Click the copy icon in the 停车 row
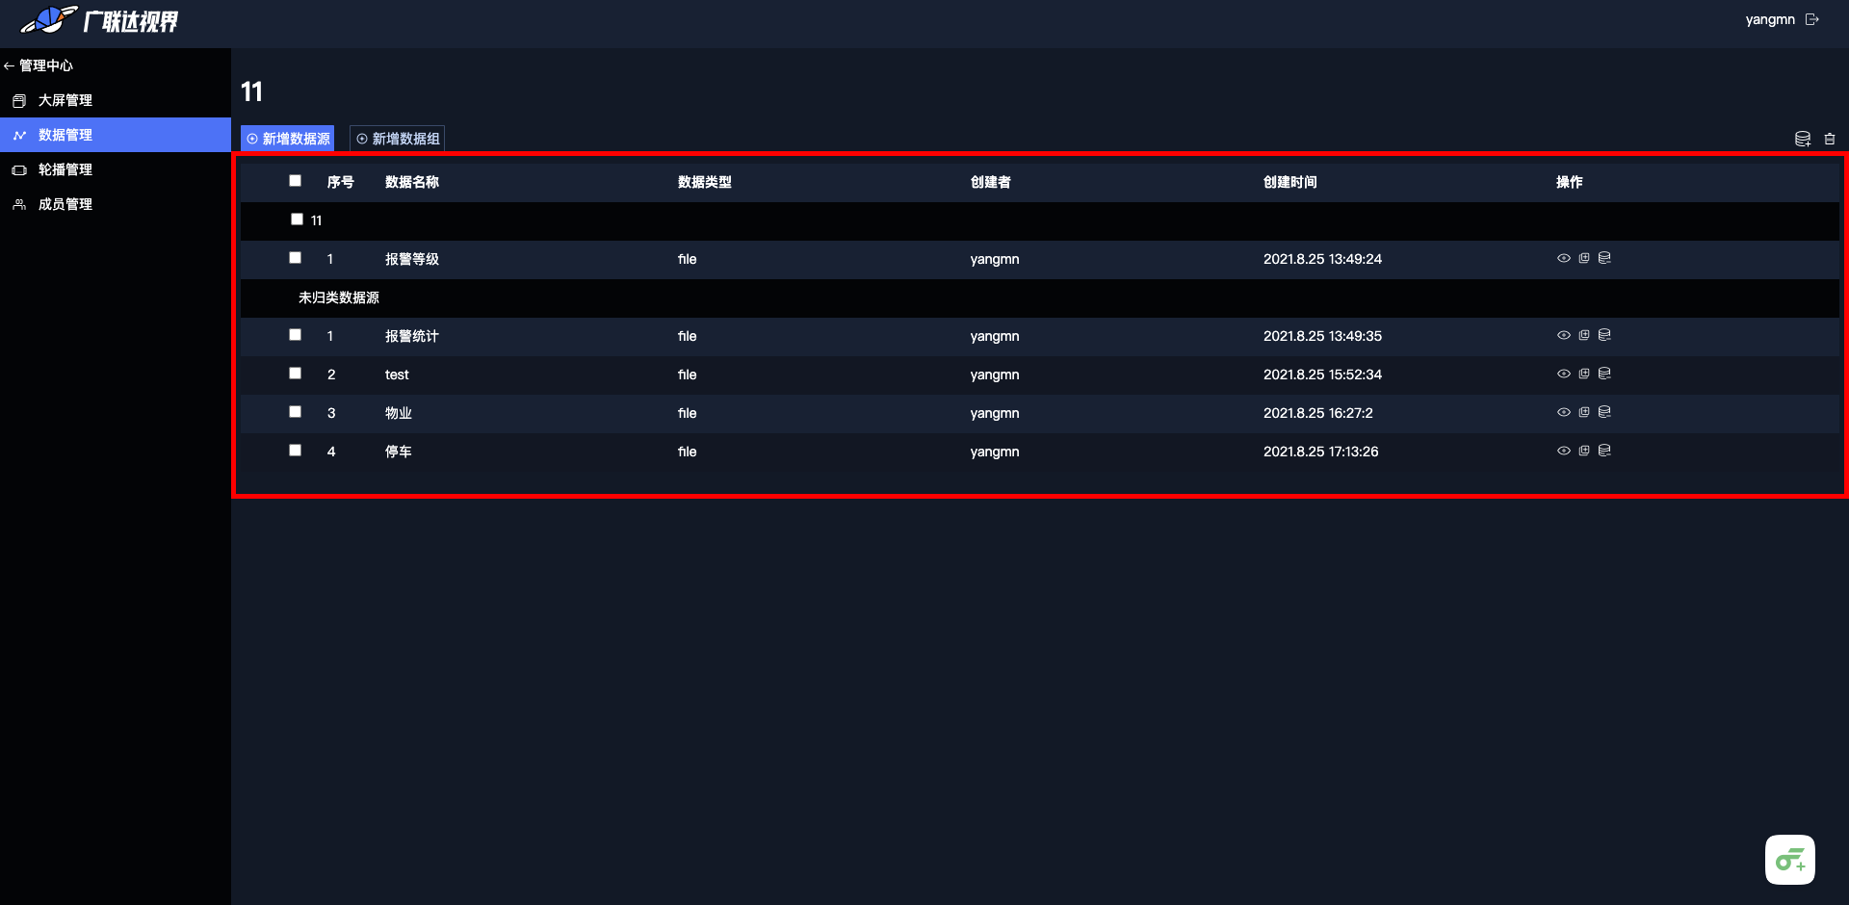1849x905 pixels. pyautogui.click(x=1584, y=451)
